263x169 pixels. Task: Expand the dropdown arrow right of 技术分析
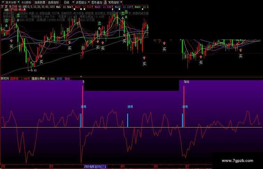pos(18,2)
